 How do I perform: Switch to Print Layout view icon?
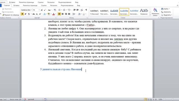click(x=146, y=99)
